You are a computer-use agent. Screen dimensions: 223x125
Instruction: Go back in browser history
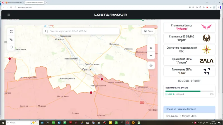click(x=3, y=7)
